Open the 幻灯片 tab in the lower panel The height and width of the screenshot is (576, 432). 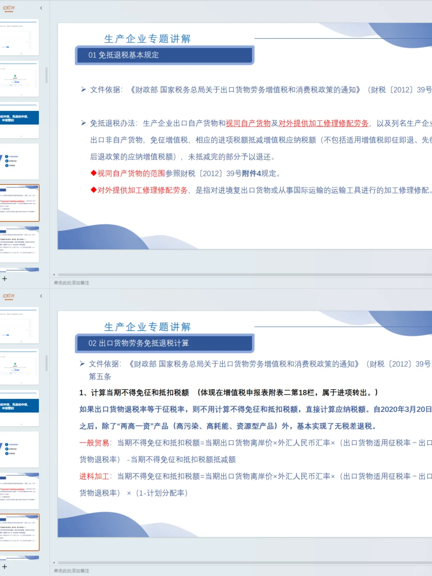click(x=8, y=296)
